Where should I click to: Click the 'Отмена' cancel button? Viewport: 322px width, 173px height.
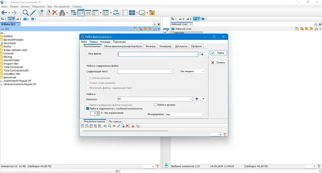tap(218, 62)
